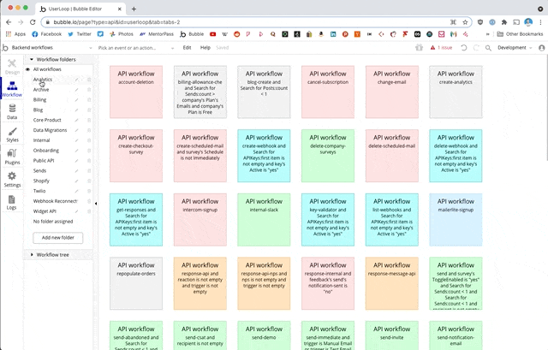
Task: Open Other Bookmarks folder
Action: [x=521, y=34]
